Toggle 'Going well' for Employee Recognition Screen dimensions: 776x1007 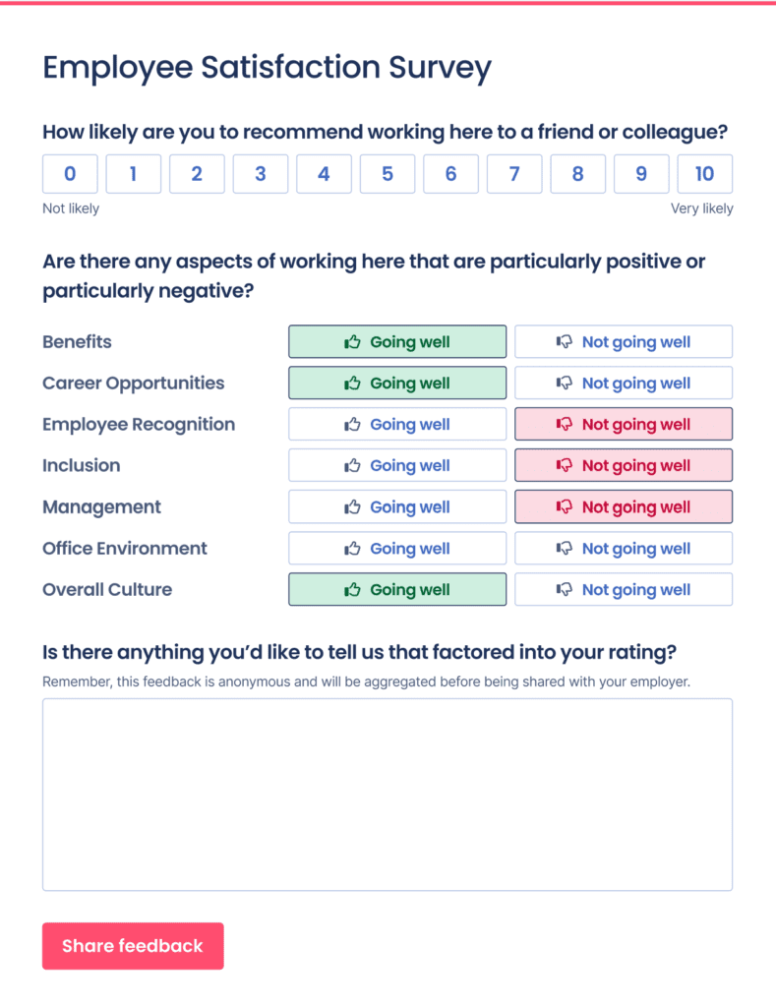[x=396, y=424]
